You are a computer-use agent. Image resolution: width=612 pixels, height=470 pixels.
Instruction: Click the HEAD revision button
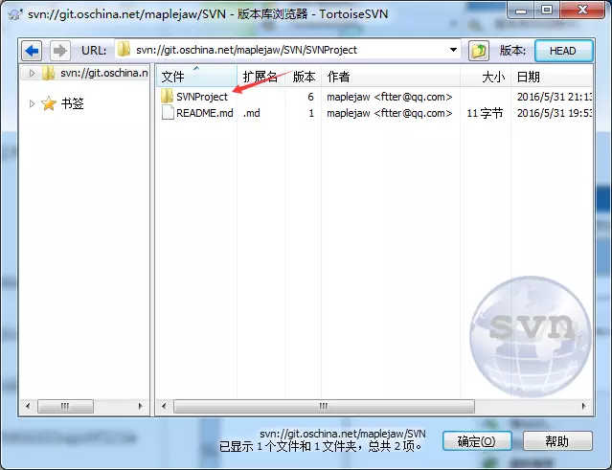[563, 51]
